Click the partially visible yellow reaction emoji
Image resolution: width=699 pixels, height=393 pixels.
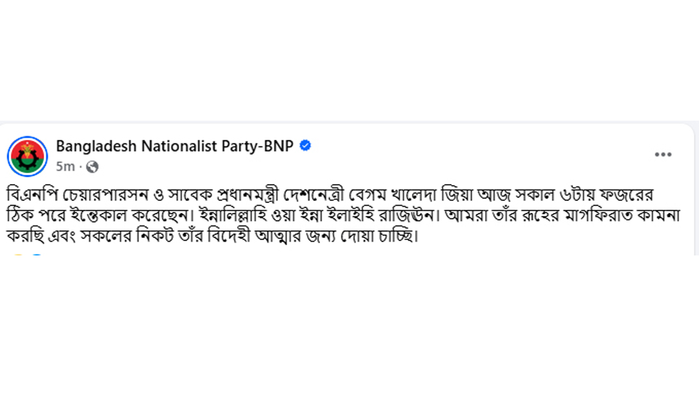18,254
